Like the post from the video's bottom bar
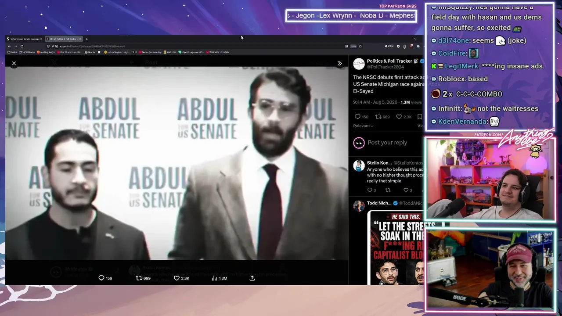This screenshot has width=562, height=316. point(181,278)
